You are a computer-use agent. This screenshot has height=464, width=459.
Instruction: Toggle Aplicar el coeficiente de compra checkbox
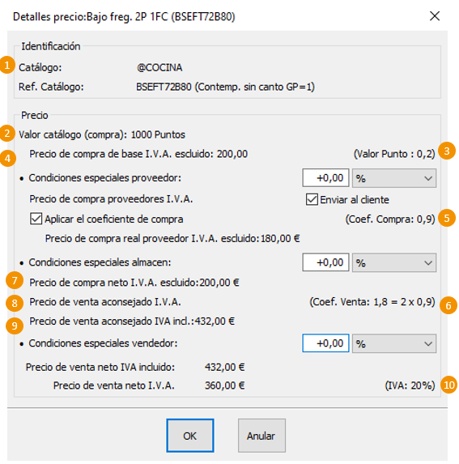(x=36, y=219)
